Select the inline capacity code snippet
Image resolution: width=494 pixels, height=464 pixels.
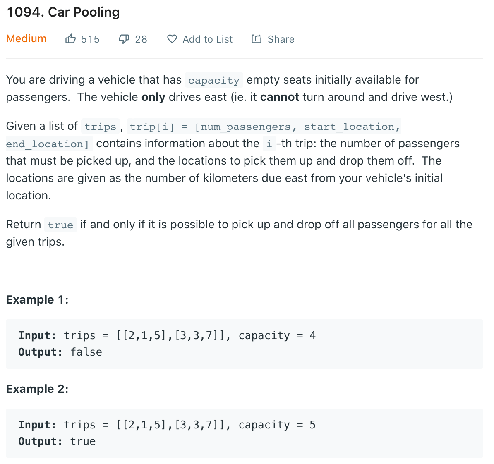tap(214, 80)
